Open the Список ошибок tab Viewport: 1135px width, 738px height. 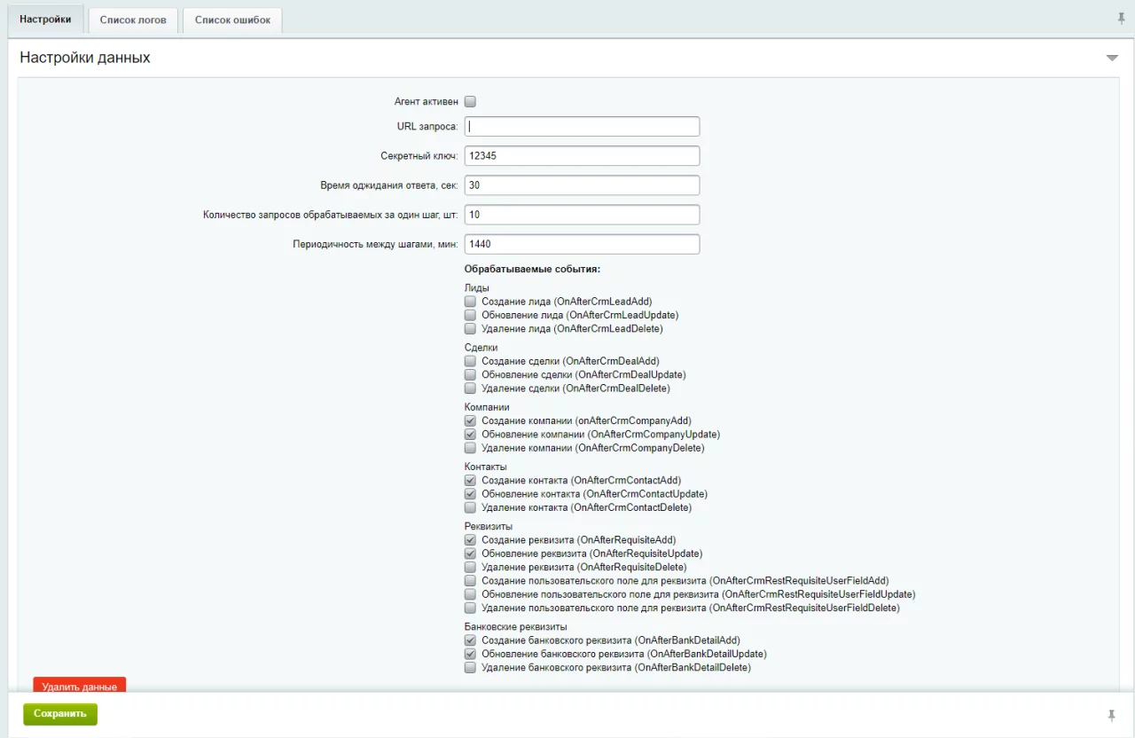click(x=232, y=20)
